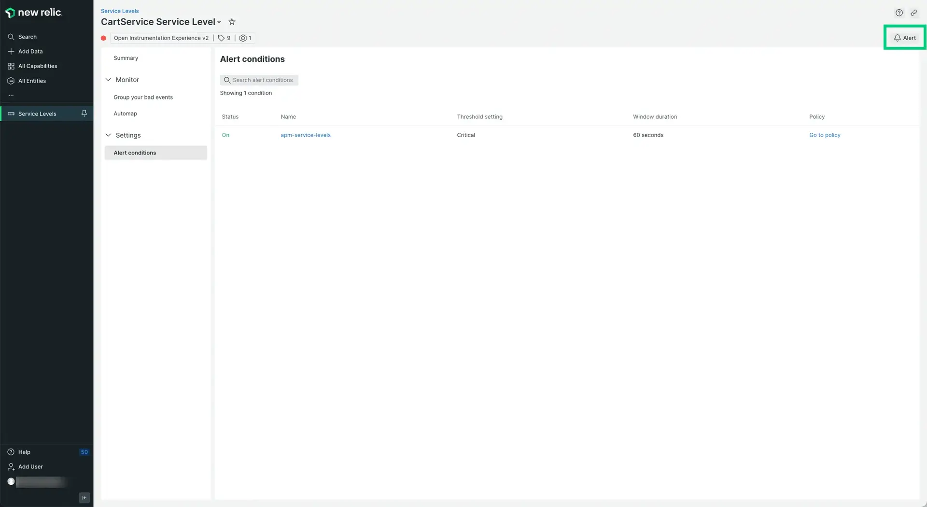Click the favorite star next to CartService title
Screen dimensions: 927x507
[x=232, y=22]
